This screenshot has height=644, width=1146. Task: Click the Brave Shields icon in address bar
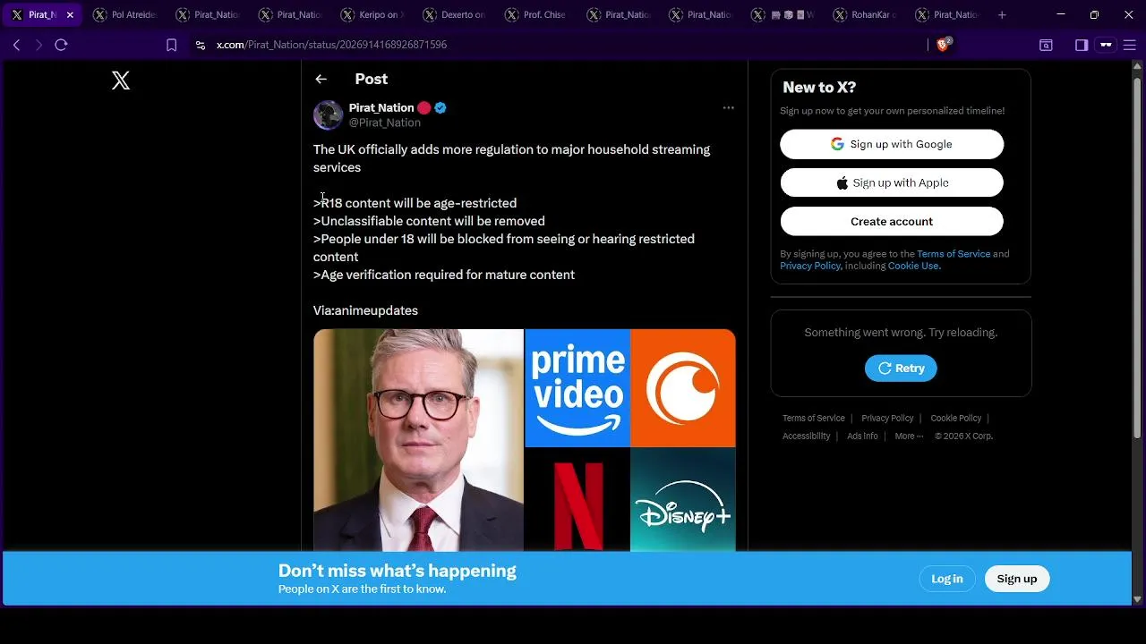[x=943, y=45]
